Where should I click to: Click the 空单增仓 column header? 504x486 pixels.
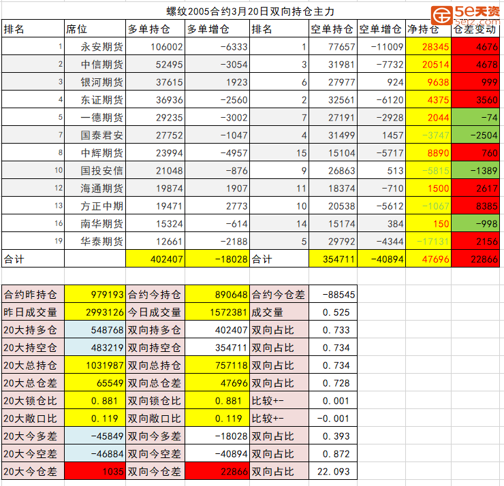381,29
